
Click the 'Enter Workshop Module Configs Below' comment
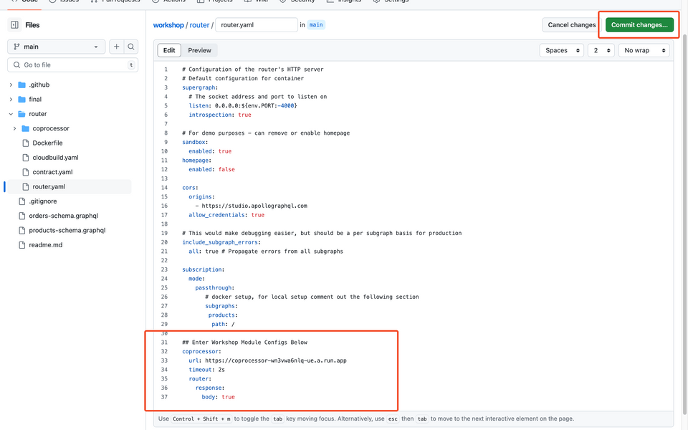[245, 343]
